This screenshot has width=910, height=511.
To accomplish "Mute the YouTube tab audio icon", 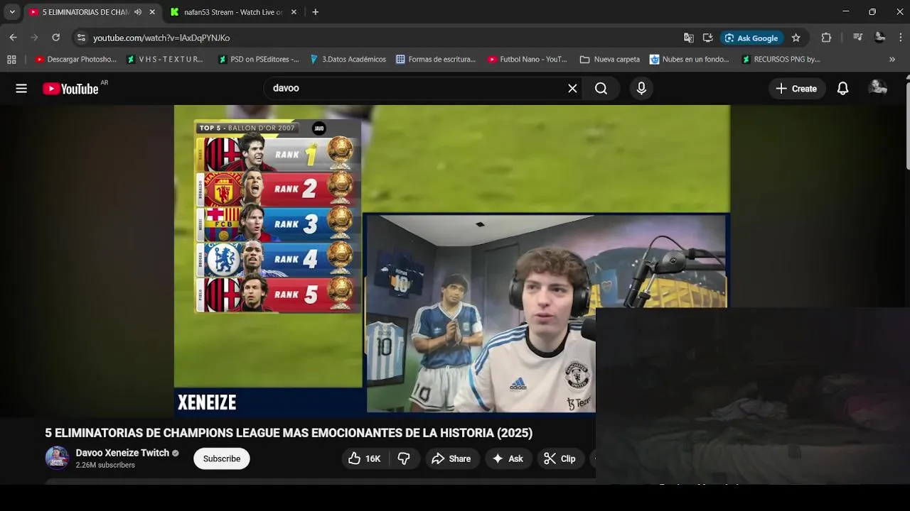I will pyautogui.click(x=138, y=12).
